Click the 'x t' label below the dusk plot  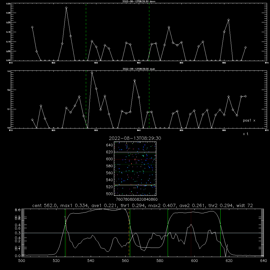[x=245, y=134]
